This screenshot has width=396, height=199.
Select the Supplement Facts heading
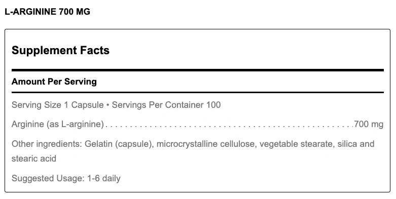pyautogui.click(x=61, y=50)
